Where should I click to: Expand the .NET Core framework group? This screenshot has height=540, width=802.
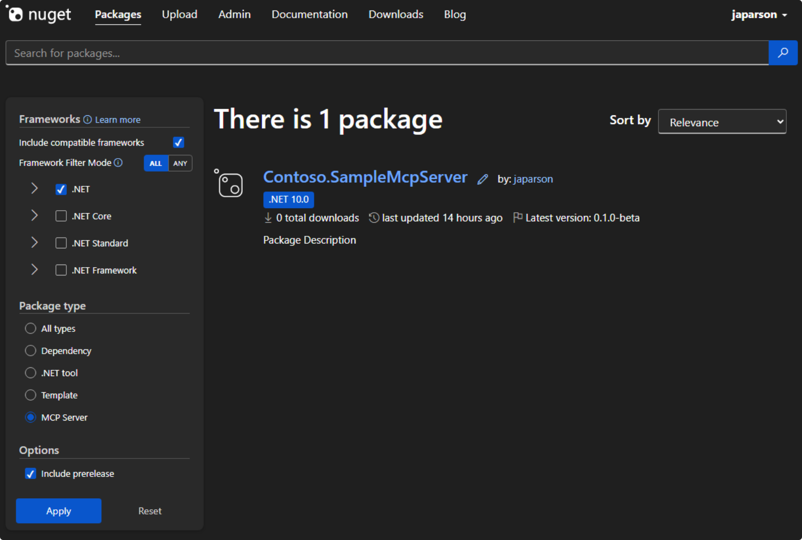click(x=34, y=215)
